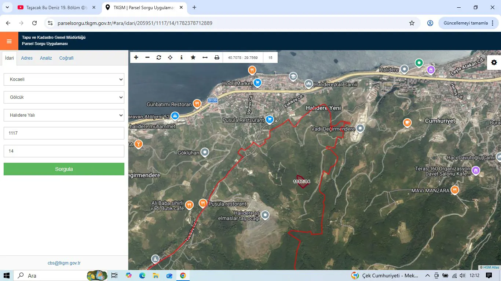This screenshot has height=281, width=501.
Task: Click the Göklühan location pin
Action: [205, 152]
